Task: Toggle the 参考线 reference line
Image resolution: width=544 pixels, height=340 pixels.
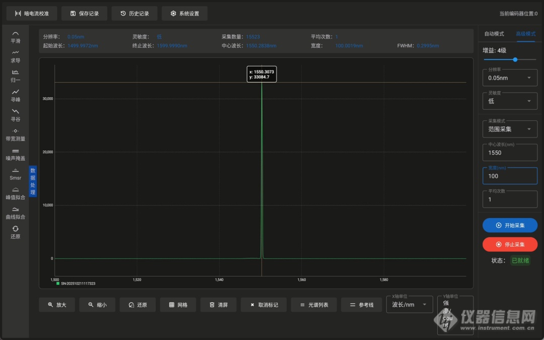Action: pos(362,305)
